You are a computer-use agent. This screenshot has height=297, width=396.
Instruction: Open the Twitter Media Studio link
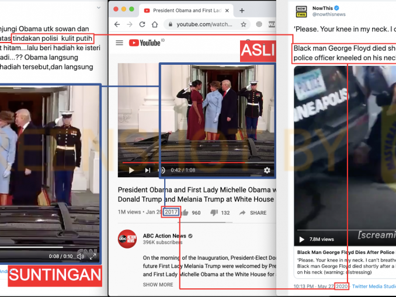[374, 286]
